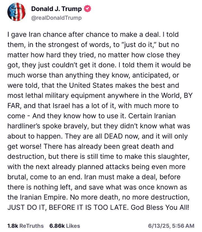Click the 6/13/25, 5:56 AM timestamp
202x232 pixels.
click(171, 226)
